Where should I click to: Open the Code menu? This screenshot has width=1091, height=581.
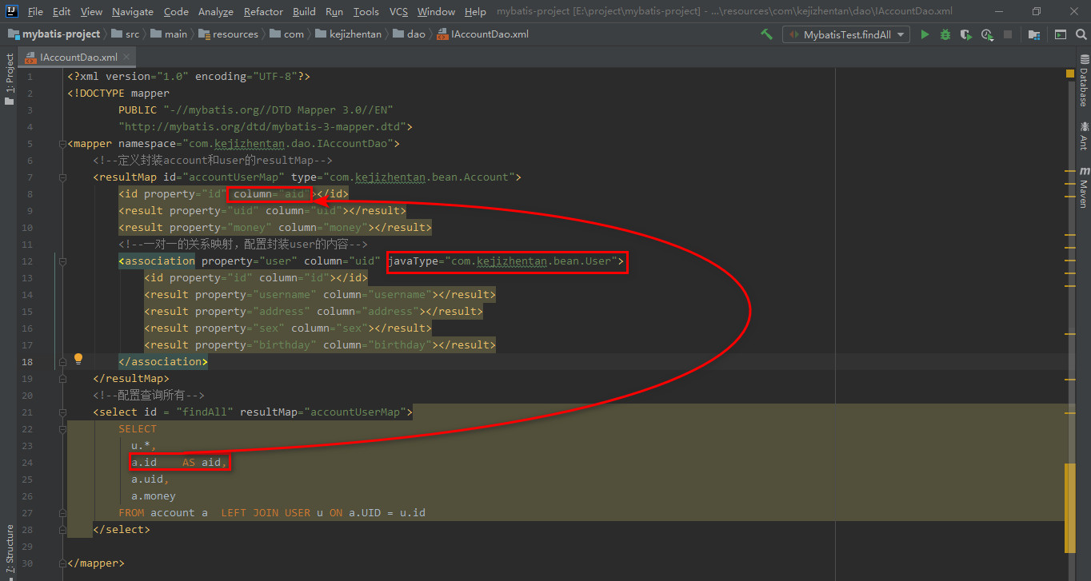[176, 11]
